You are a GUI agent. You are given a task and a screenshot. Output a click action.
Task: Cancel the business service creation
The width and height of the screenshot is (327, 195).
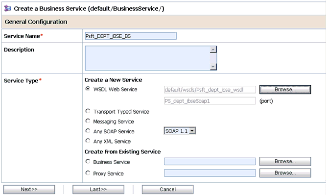pyautogui.click(x=168, y=189)
